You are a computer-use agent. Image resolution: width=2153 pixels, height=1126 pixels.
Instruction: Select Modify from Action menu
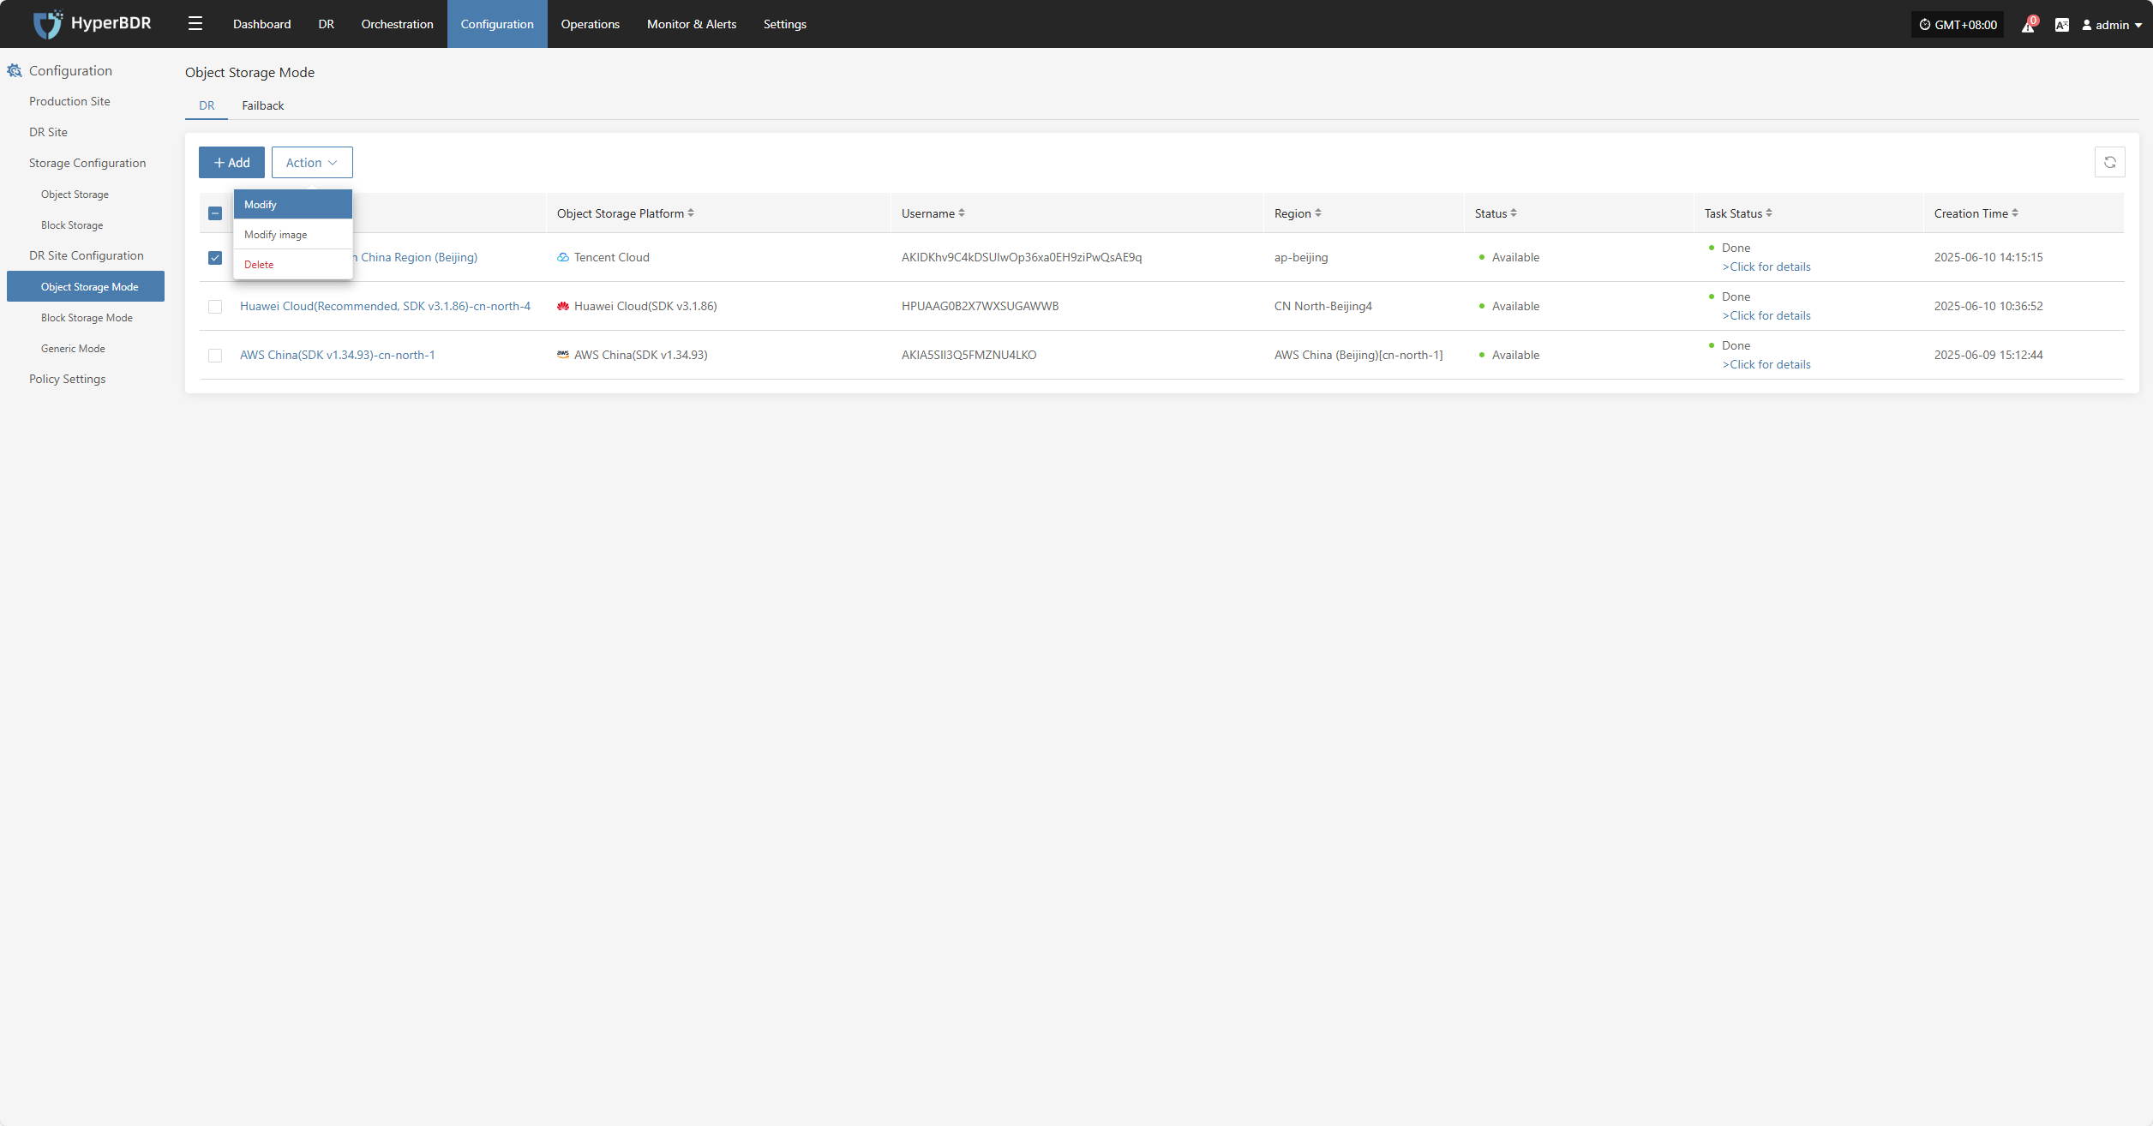293,204
